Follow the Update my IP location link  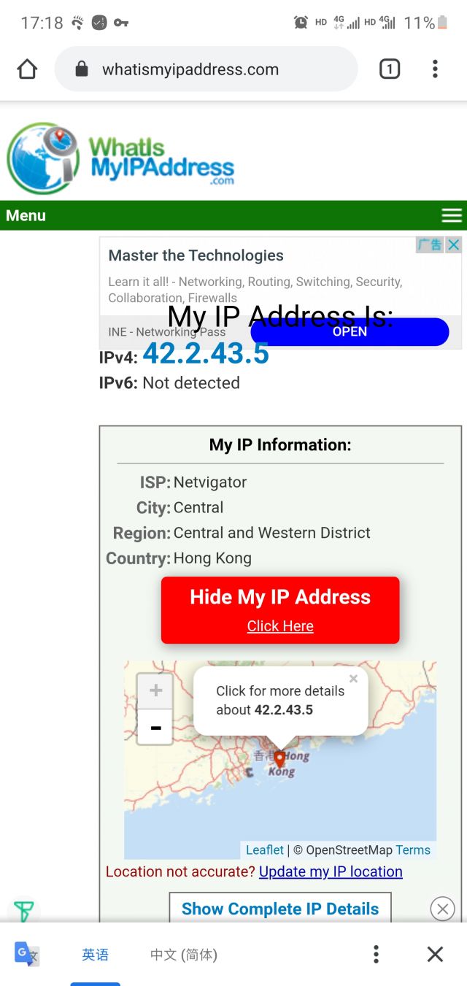click(x=331, y=871)
